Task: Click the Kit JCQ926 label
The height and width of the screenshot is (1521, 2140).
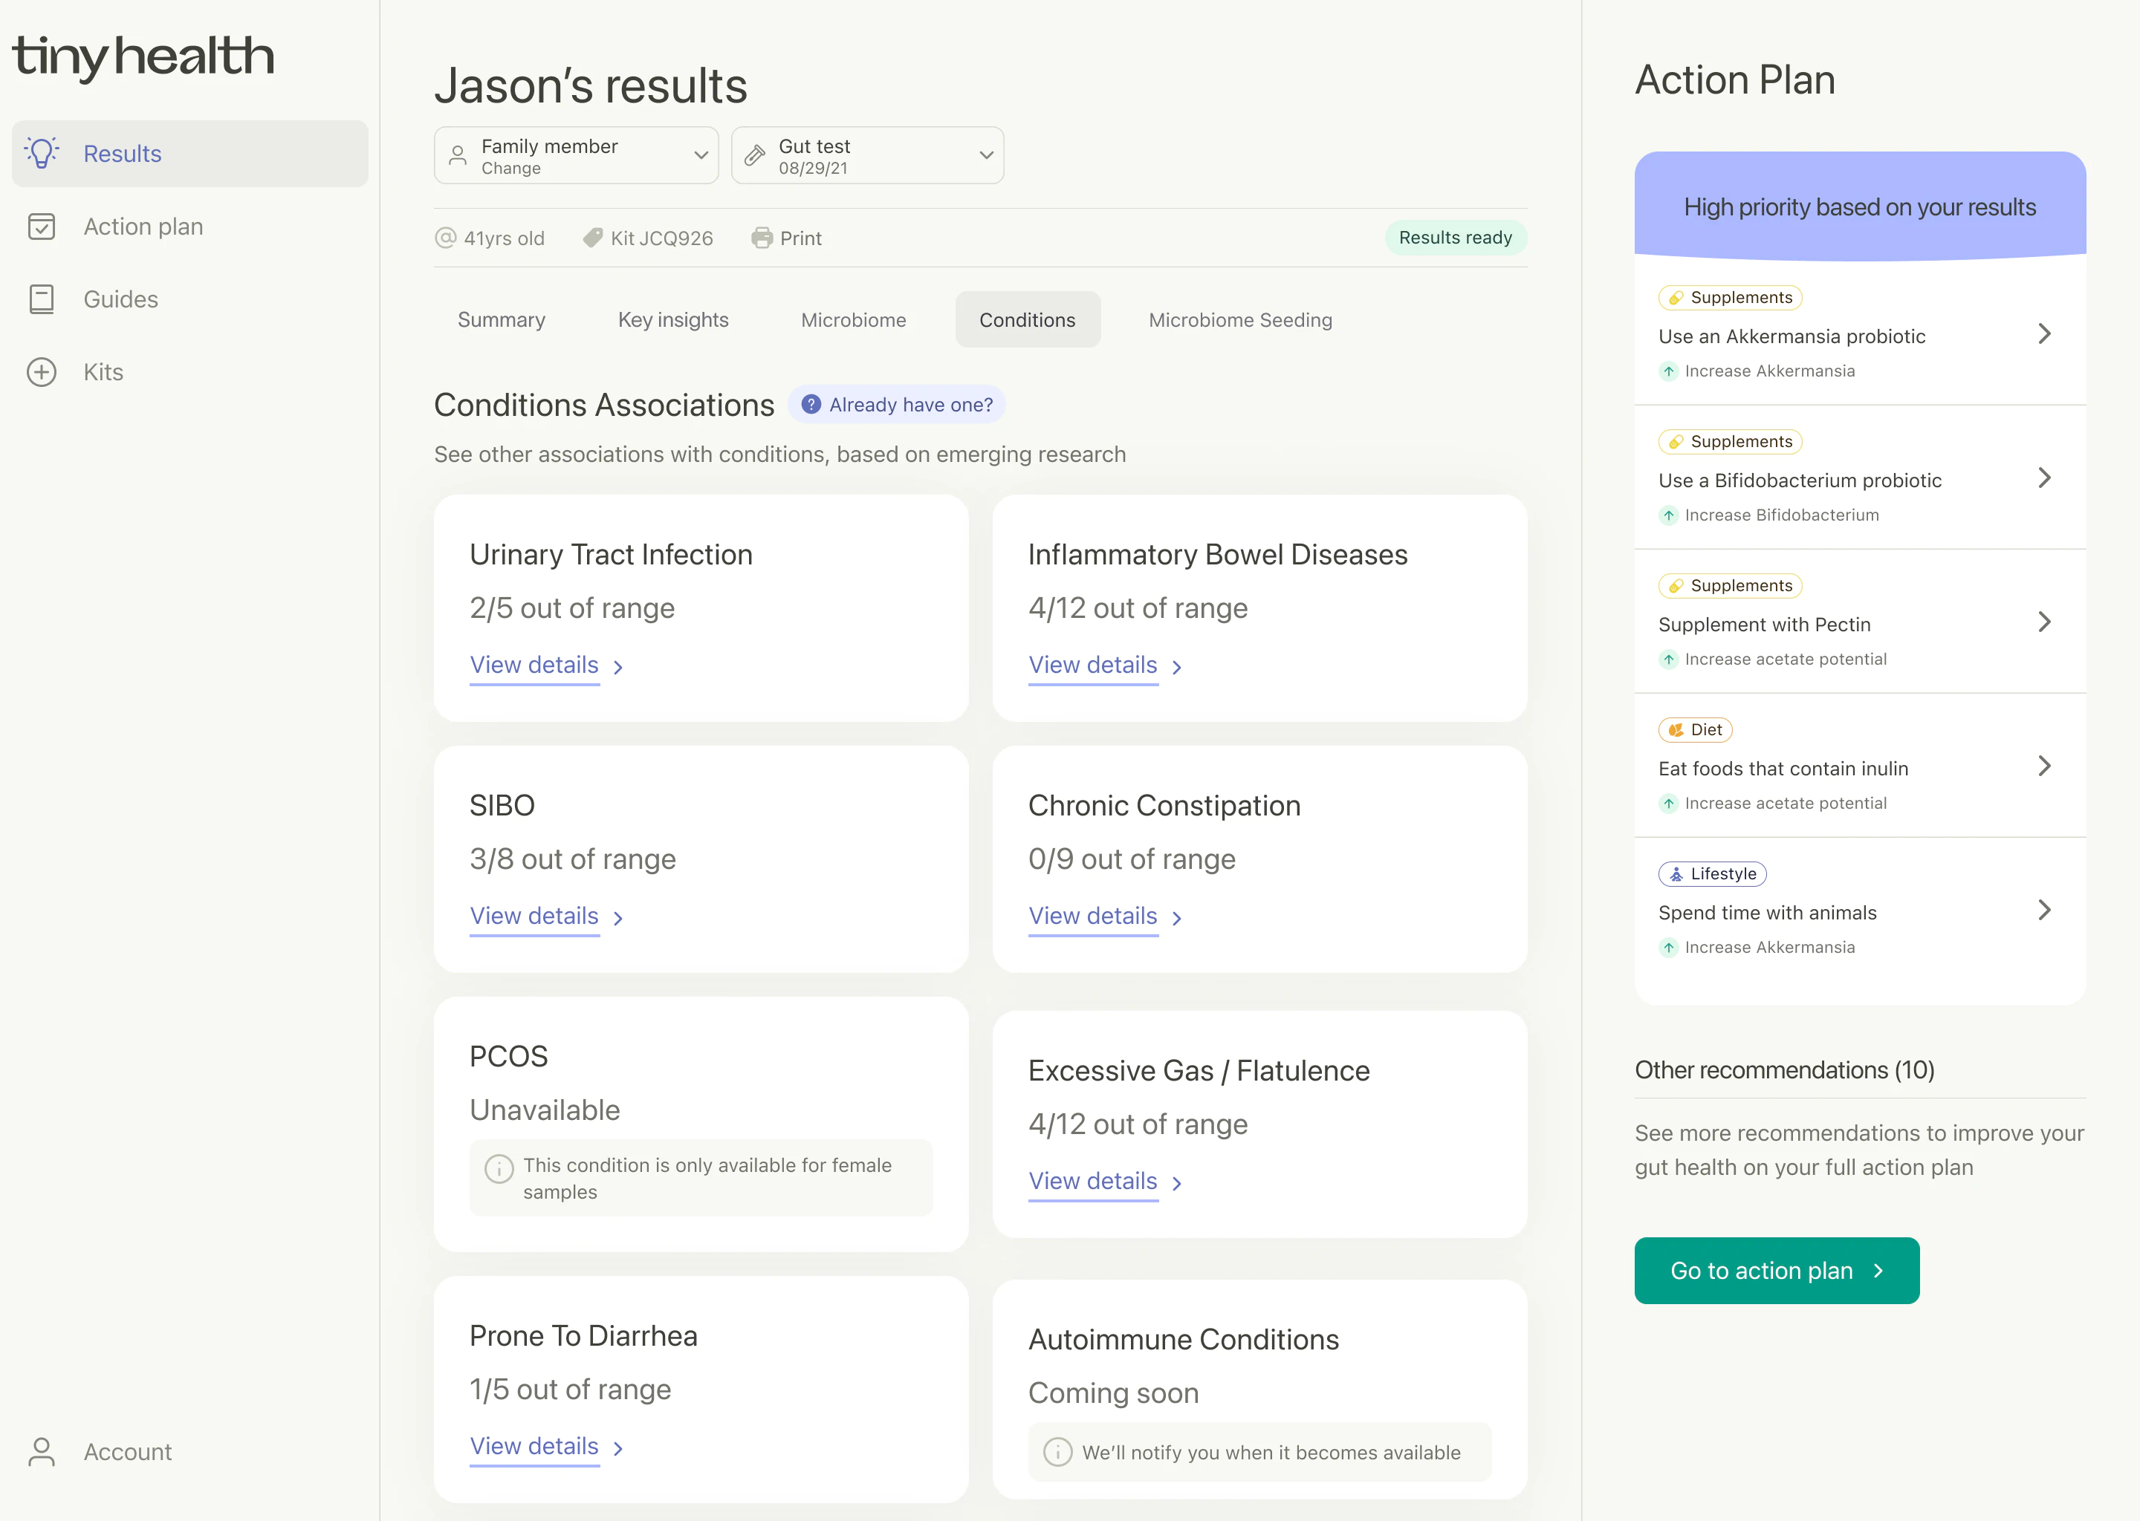Action: pyautogui.click(x=661, y=238)
